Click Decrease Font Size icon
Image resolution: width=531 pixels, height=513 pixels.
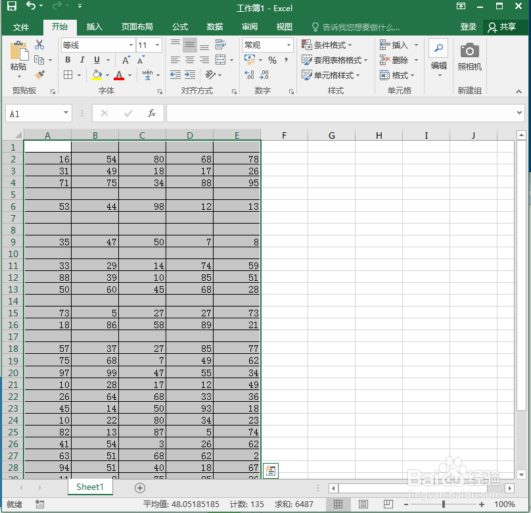[x=141, y=61]
